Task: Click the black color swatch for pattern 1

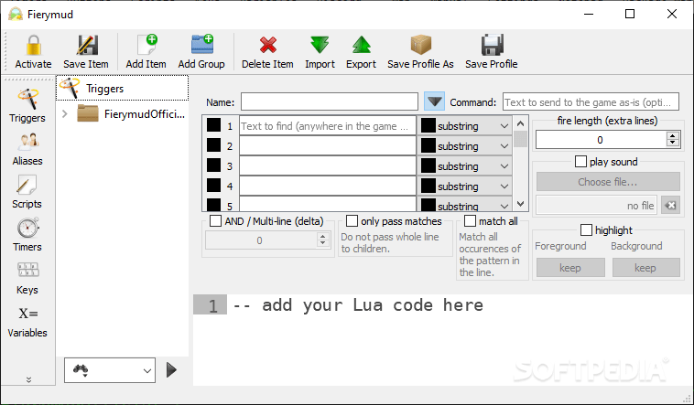Action: [x=213, y=125]
